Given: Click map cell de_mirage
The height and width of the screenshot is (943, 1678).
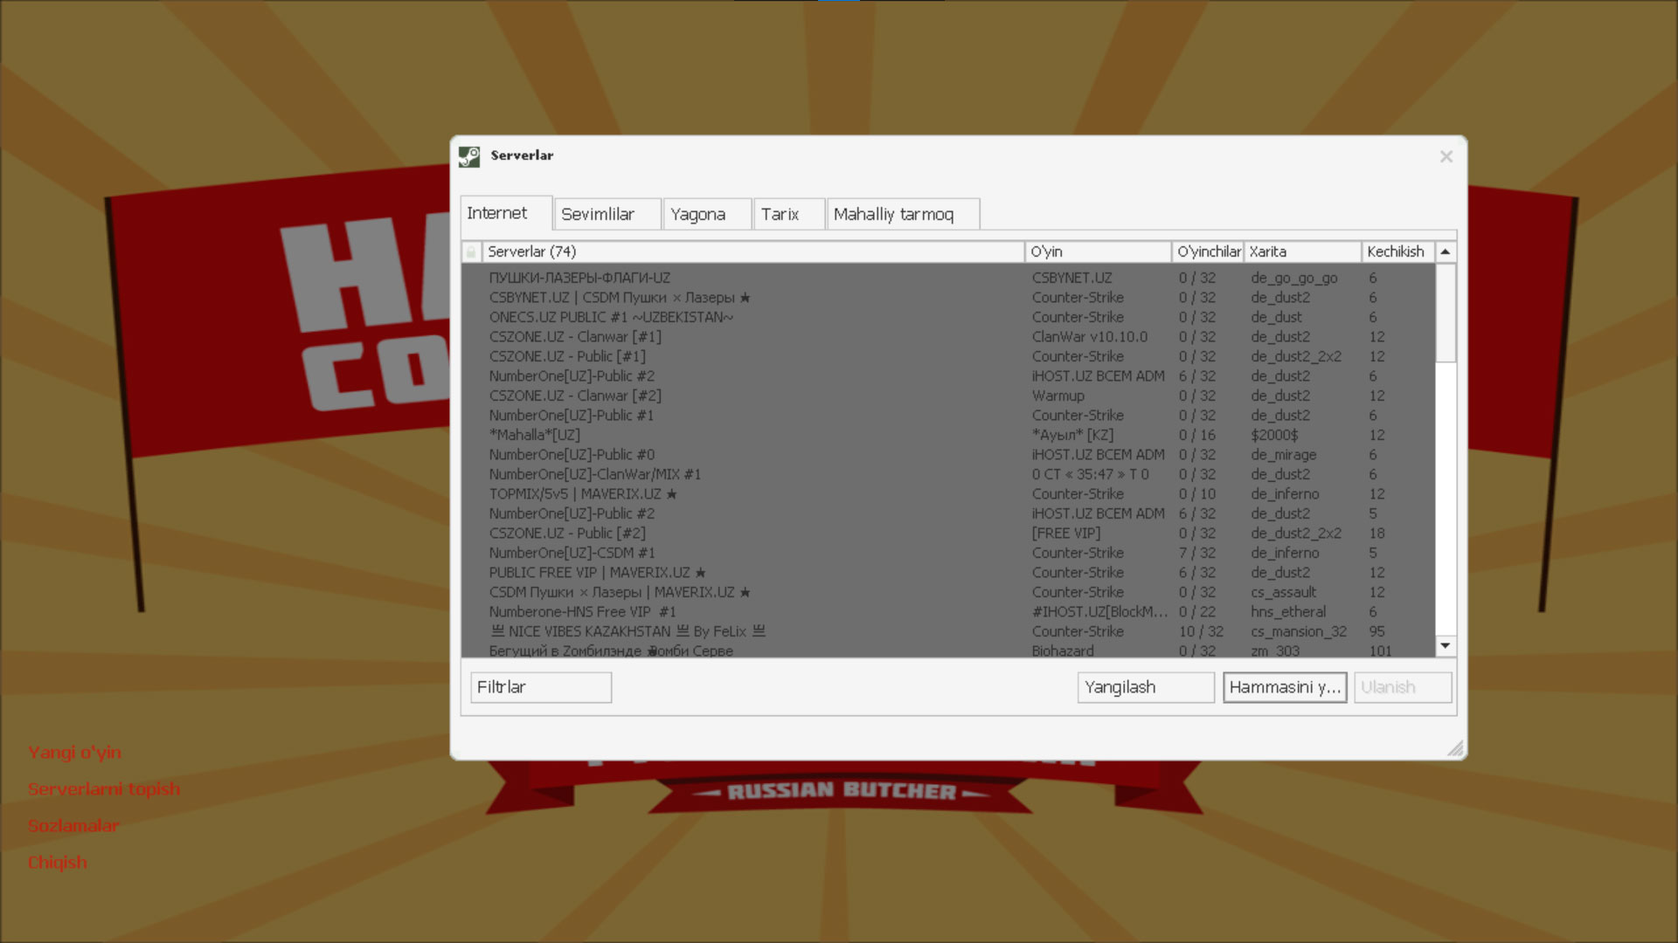Looking at the screenshot, I should point(1283,455).
